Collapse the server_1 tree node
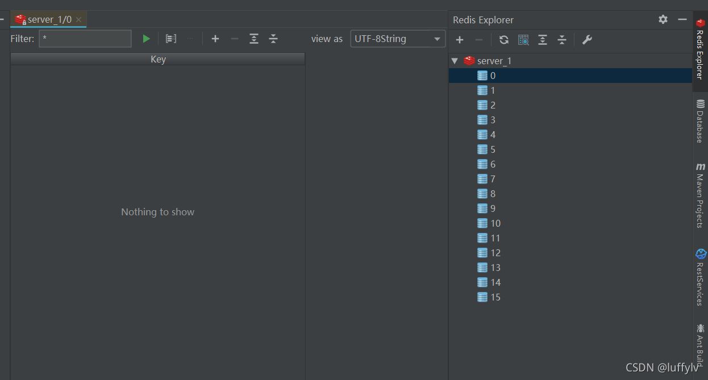708x380 pixels. tap(455, 61)
